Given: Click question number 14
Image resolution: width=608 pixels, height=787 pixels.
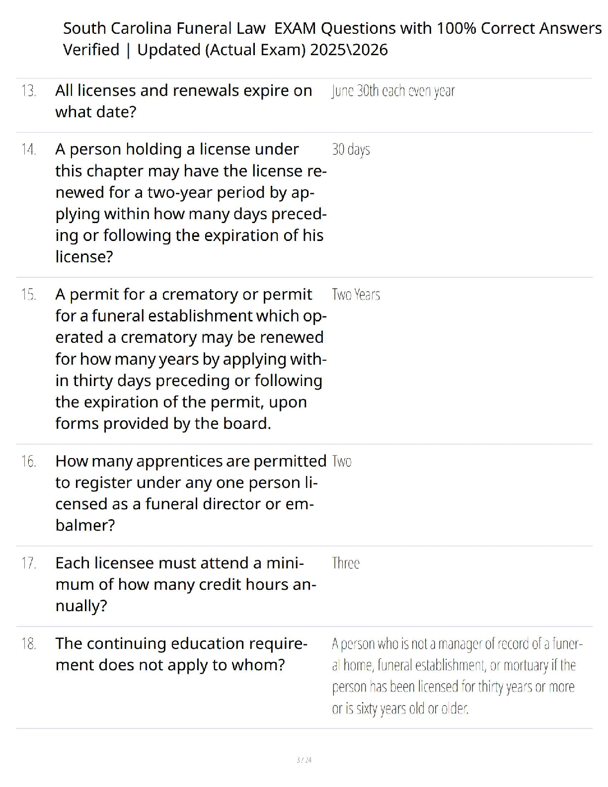Looking at the screenshot, I should click(29, 150).
